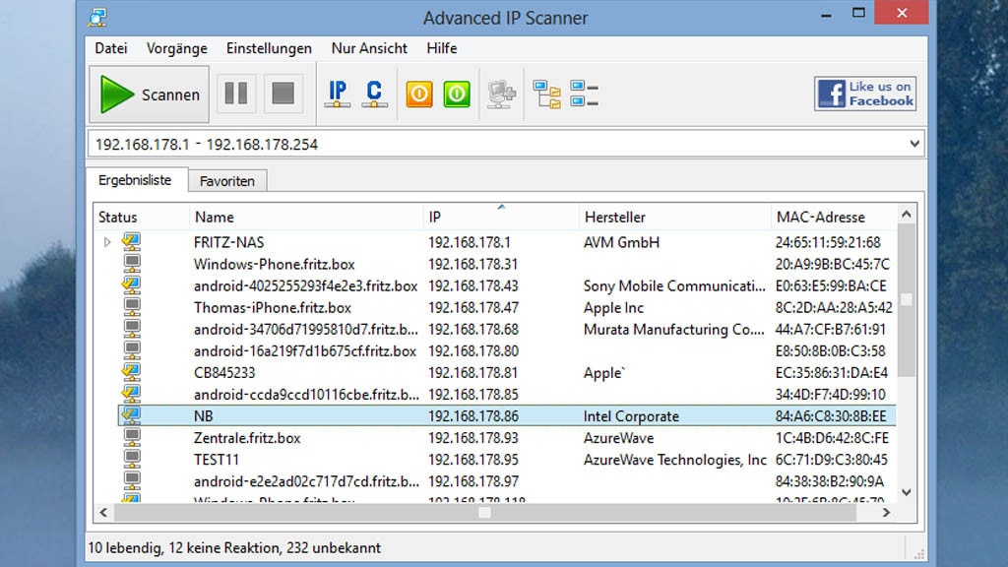Open the Einstellungen menu
This screenshot has height=567, width=1008.
pyautogui.click(x=268, y=47)
